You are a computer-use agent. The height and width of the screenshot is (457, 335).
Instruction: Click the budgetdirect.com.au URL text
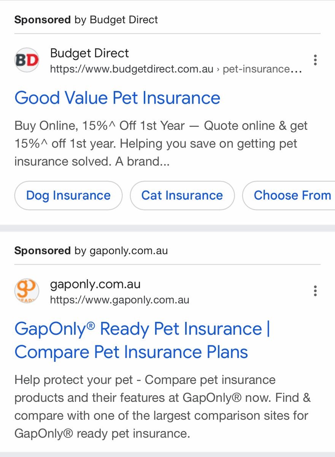132,69
